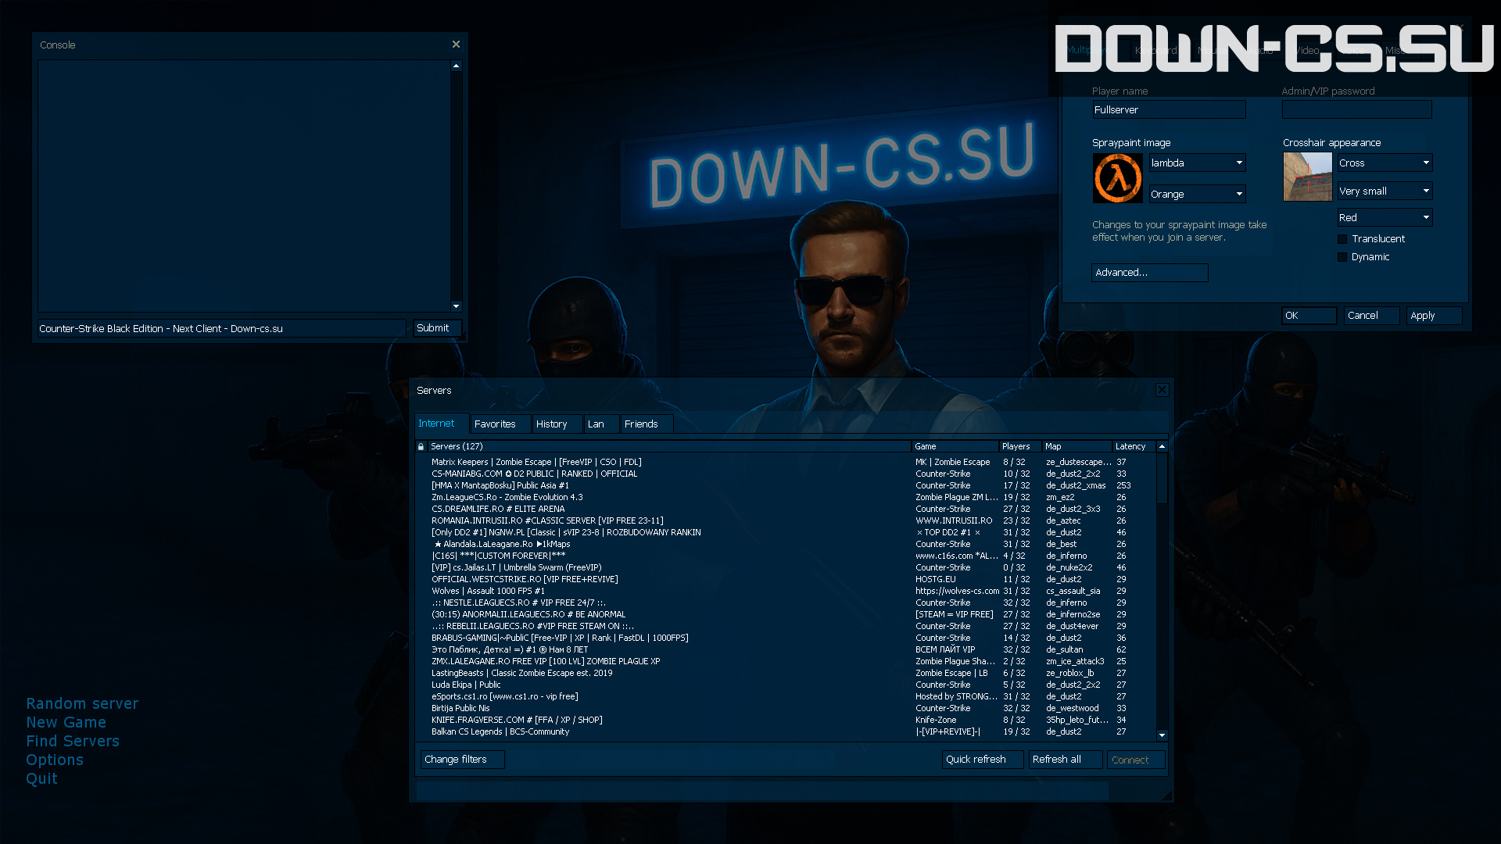Enable the Dynamic crosshair checkbox
Image resolution: width=1501 pixels, height=844 pixels.
pyautogui.click(x=1342, y=257)
